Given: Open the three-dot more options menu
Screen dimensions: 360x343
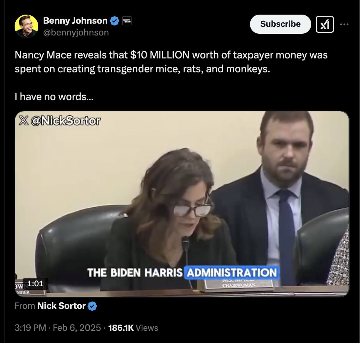Looking at the screenshot, I should tap(344, 24).
